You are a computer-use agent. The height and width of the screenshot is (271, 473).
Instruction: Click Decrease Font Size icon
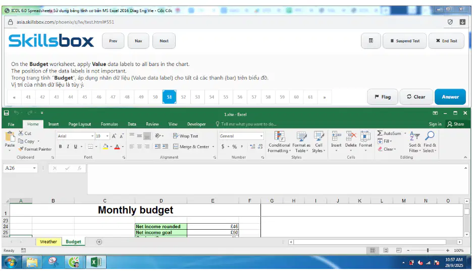pyautogui.click(x=121, y=136)
